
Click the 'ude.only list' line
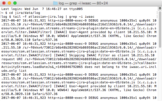(14, 71)
